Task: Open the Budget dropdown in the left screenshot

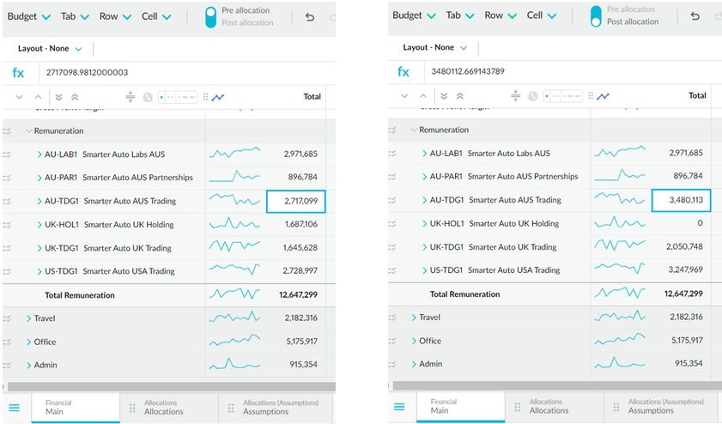Action: click(29, 16)
